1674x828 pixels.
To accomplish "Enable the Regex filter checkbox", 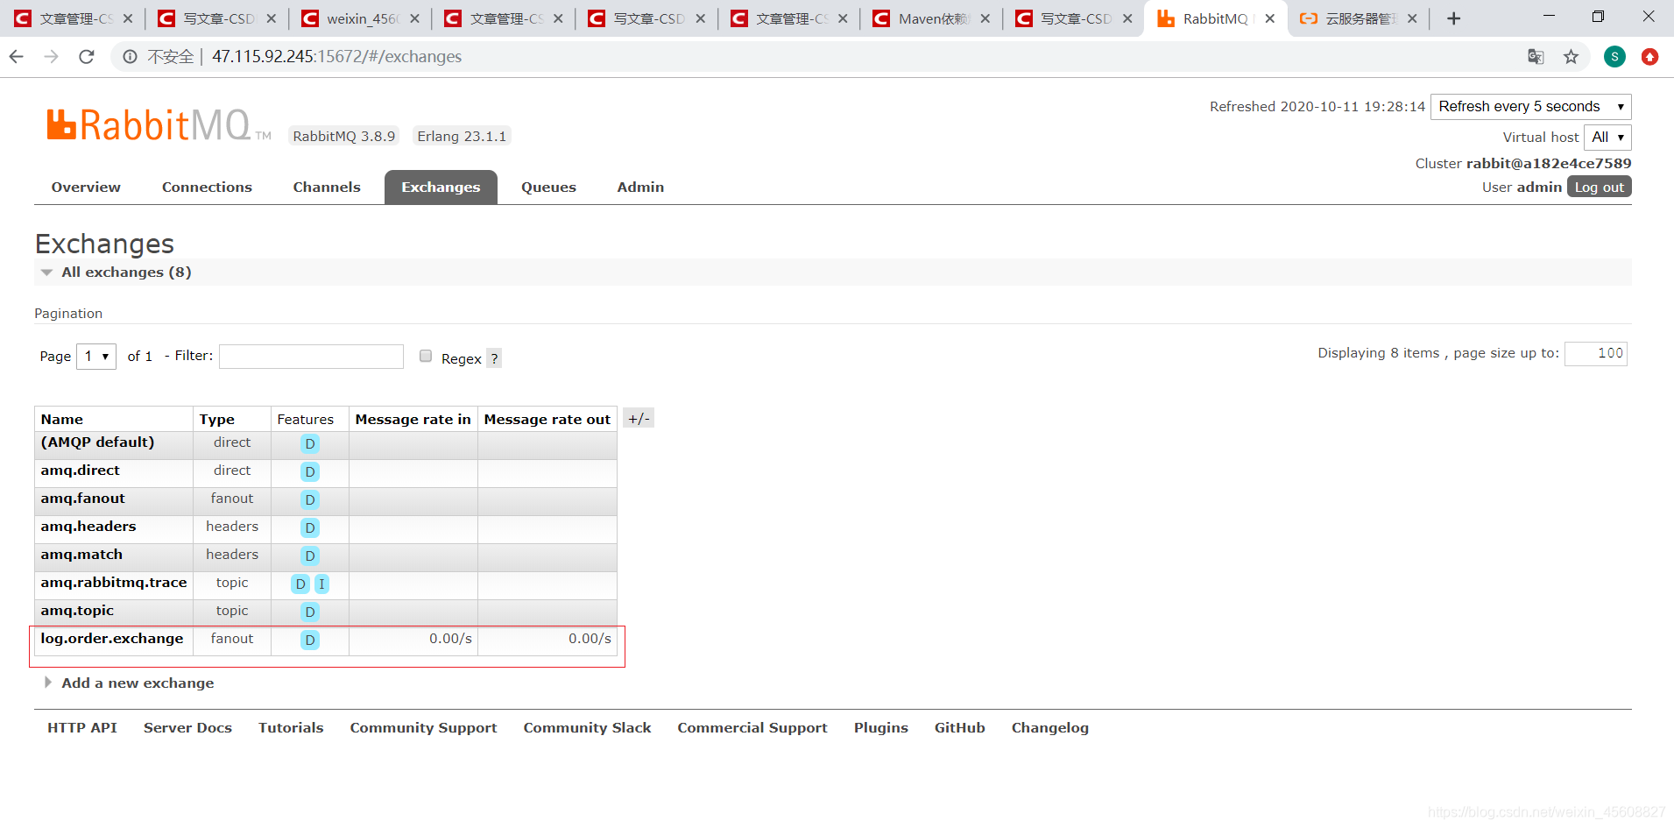I will pyautogui.click(x=426, y=356).
